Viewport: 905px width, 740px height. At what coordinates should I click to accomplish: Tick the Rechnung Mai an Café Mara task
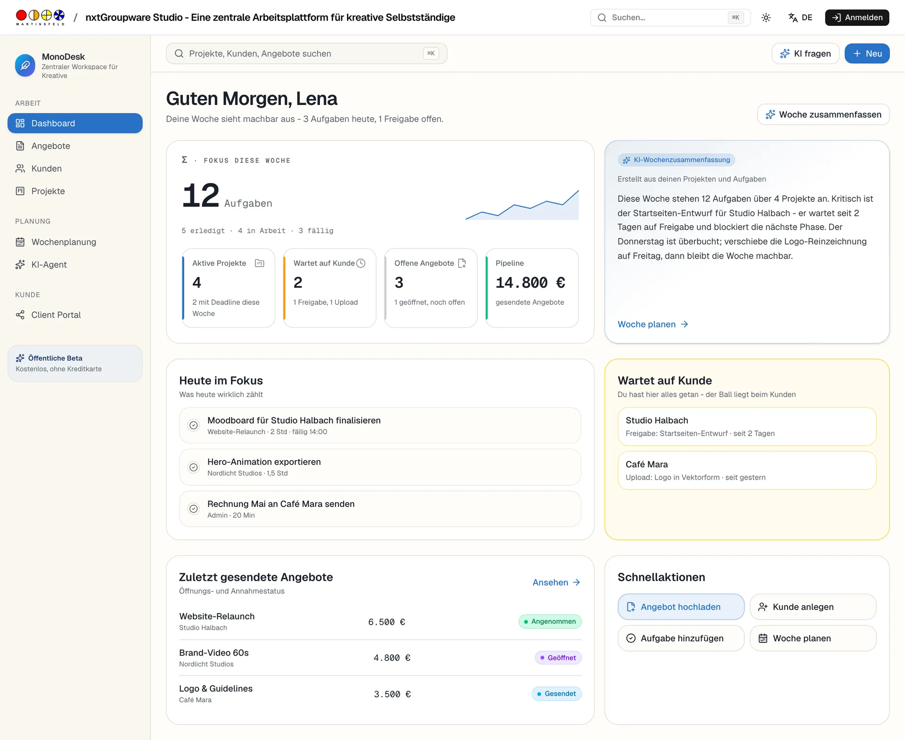(x=194, y=509)
